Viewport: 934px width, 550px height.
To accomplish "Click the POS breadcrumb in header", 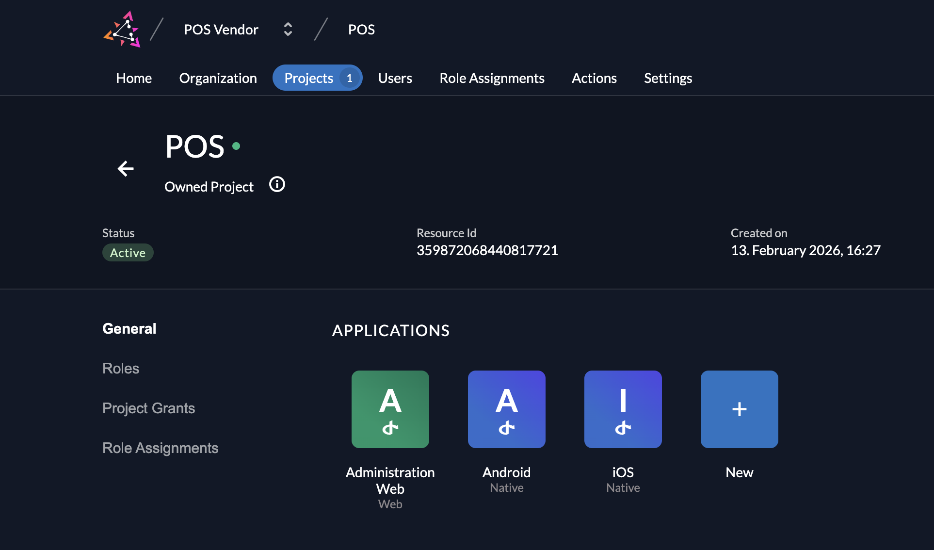I will pos(361,30).
